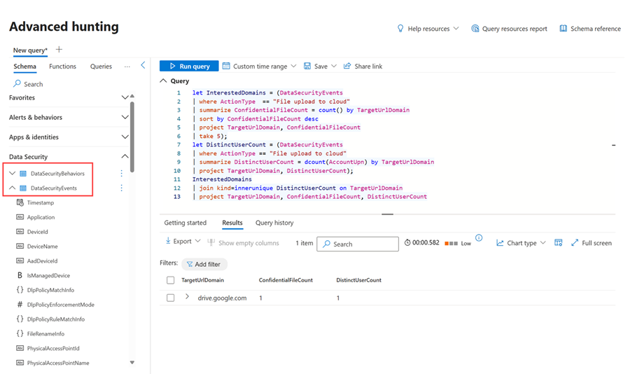Tick the checkbox for drive.google.com row
Image resolution: width=630 pixels, height=374 pixels.
[x=170, y=298]
